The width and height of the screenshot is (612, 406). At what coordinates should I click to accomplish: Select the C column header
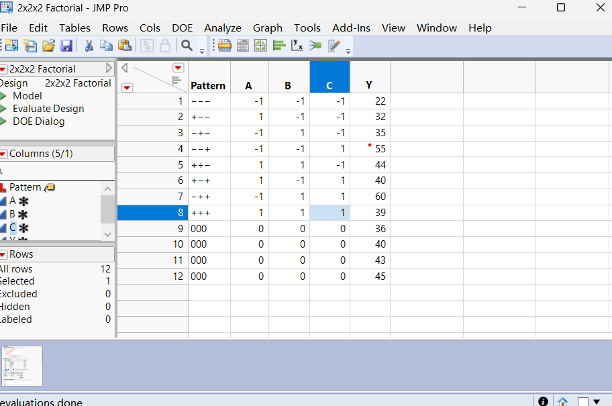329,77
